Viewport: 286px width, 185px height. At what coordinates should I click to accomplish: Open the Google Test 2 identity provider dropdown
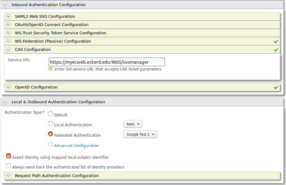coord(140,134)
